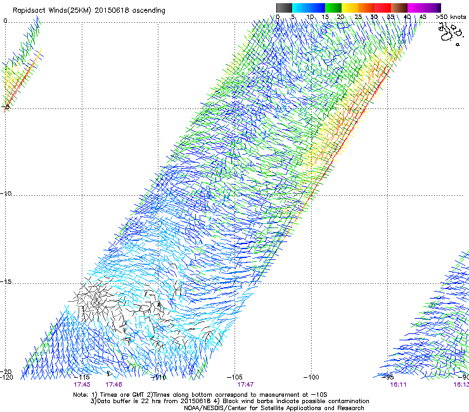This screenshot has width=469, height=412.
Task: Click the latitude label '-10'
Action: click(x=6, y=193)
